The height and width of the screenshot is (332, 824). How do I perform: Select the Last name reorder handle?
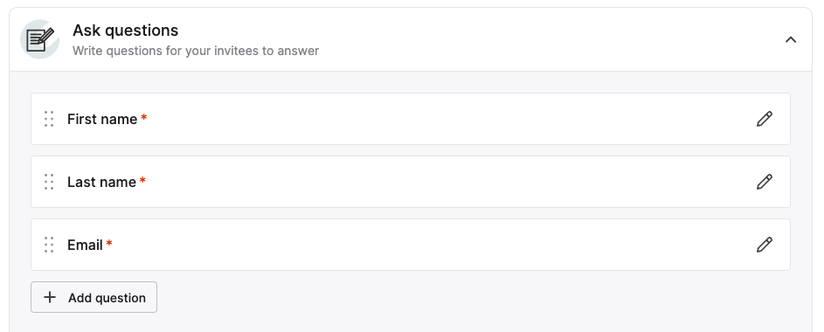click(49, 182)
